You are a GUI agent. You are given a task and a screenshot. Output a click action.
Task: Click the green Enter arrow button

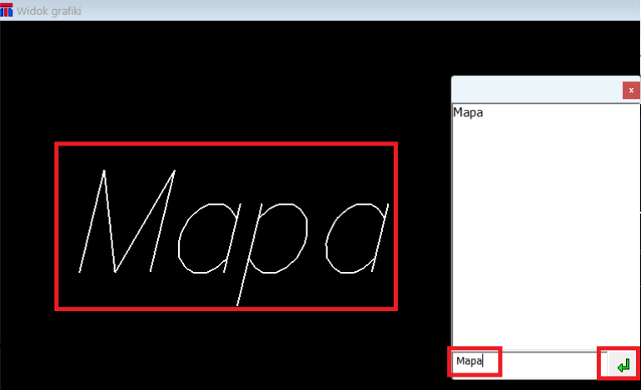tap(623, 364)
